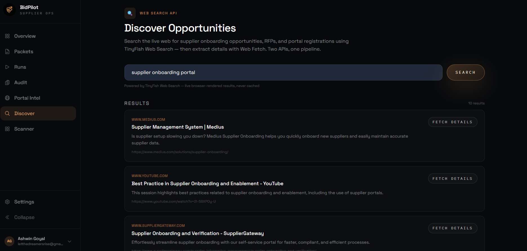Click the Collapse double-chevron icon
This screenshot has width=527, height=251.
point(7,217)
